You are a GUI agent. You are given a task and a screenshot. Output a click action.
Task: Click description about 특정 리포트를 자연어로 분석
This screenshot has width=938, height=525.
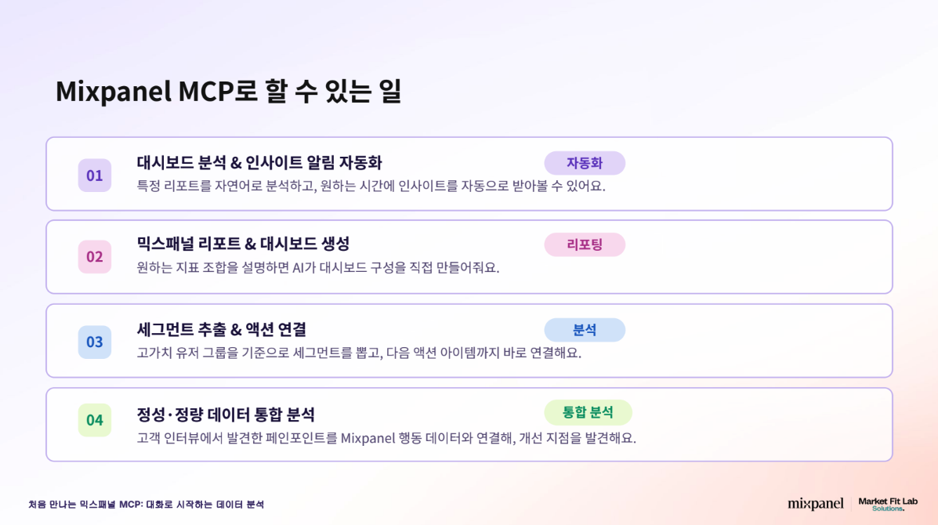(371, 186)
